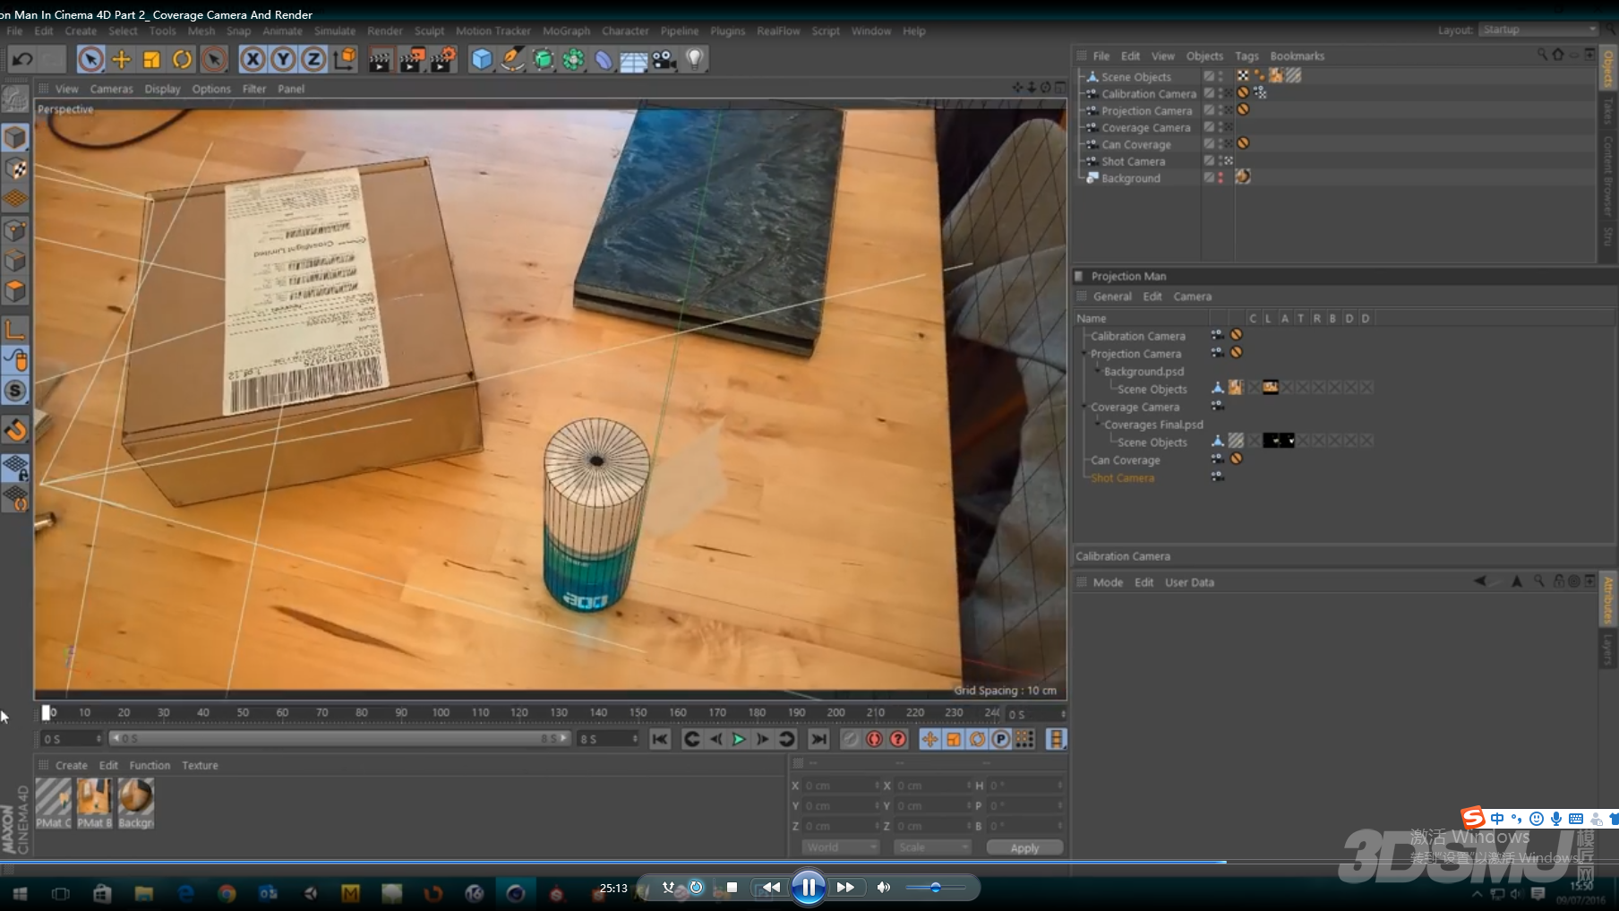Go to start of animation
This screenshot has width=1619, height=911.
point(660,739)
